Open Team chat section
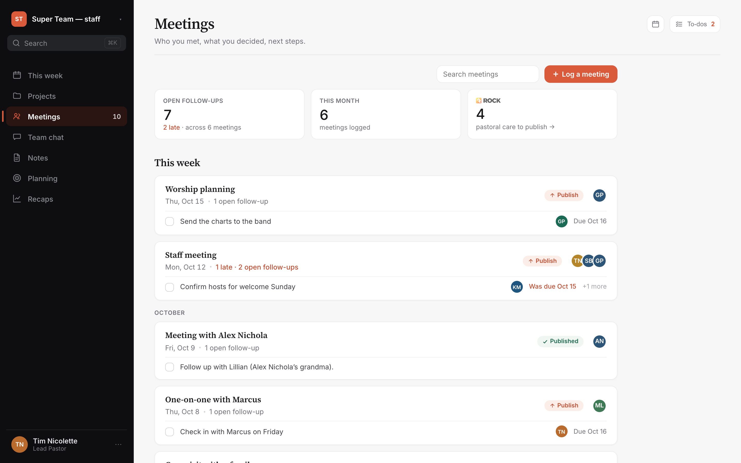The image size is (741, 463). [66, 137]
